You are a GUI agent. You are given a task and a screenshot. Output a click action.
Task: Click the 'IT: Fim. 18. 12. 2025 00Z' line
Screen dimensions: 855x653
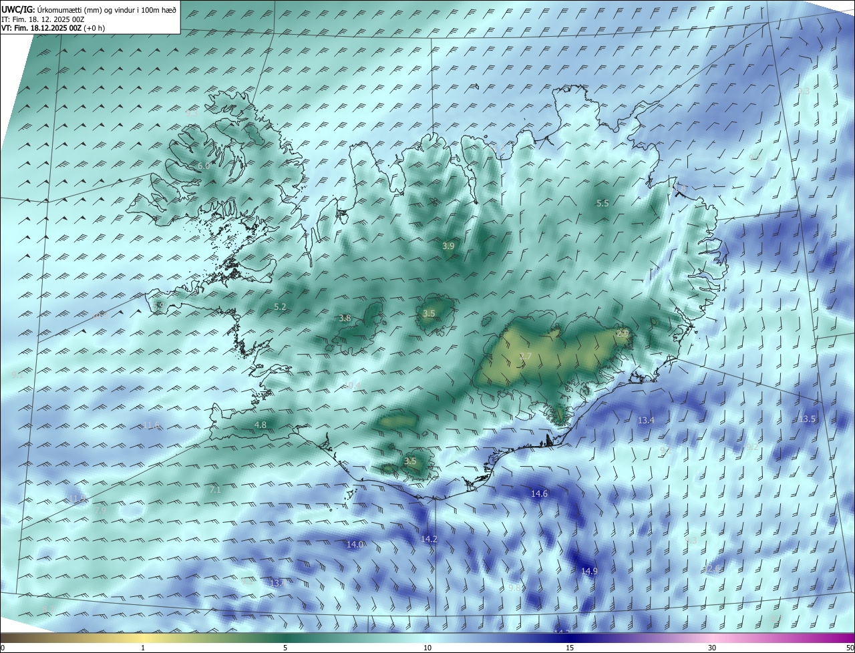point(43,19)
